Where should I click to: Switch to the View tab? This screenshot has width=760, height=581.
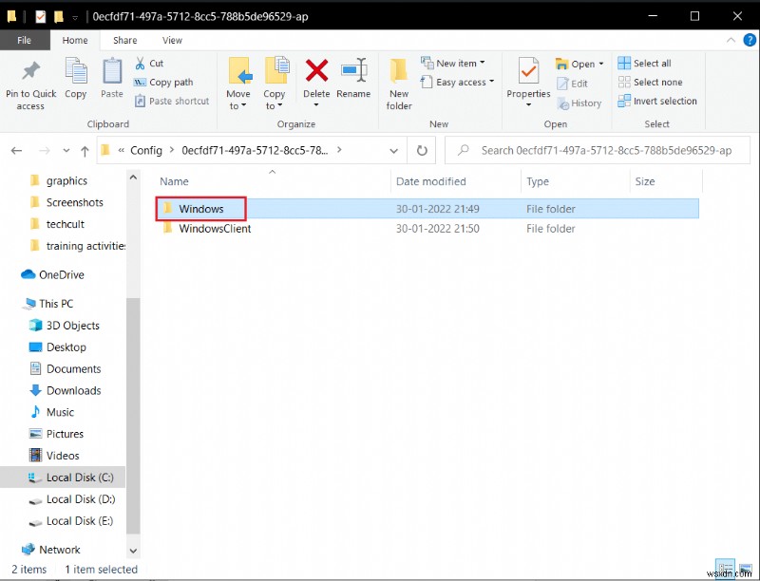(x=172, y=40)
